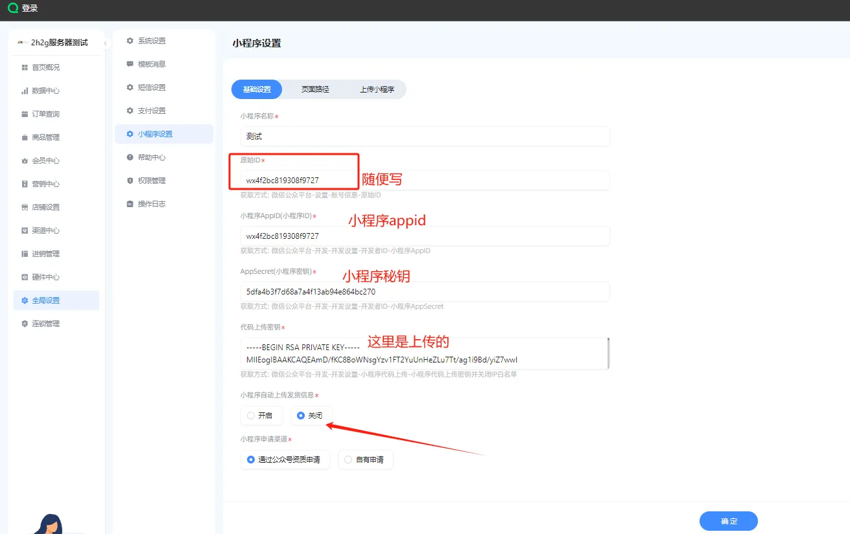The width and height of the screenshot is (850, 534).
Task: Select the 开启 radio button
Action: tap(251, 416)
